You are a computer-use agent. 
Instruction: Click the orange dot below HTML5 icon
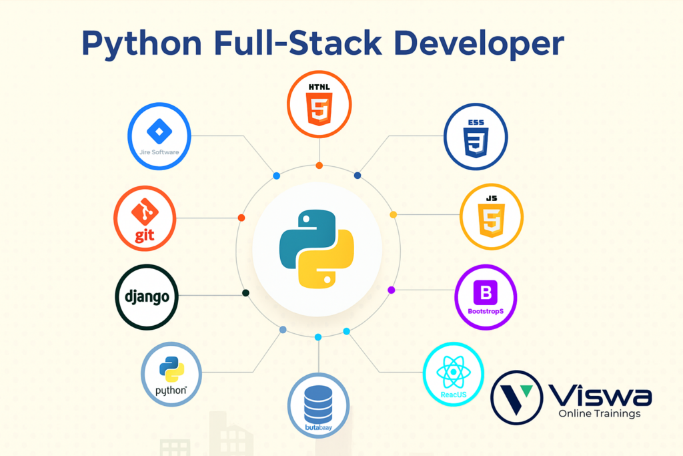pyautogui.click(x=319, y=165)
